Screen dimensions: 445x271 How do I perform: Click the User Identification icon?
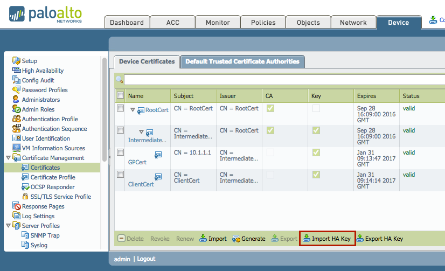point(17,138)
